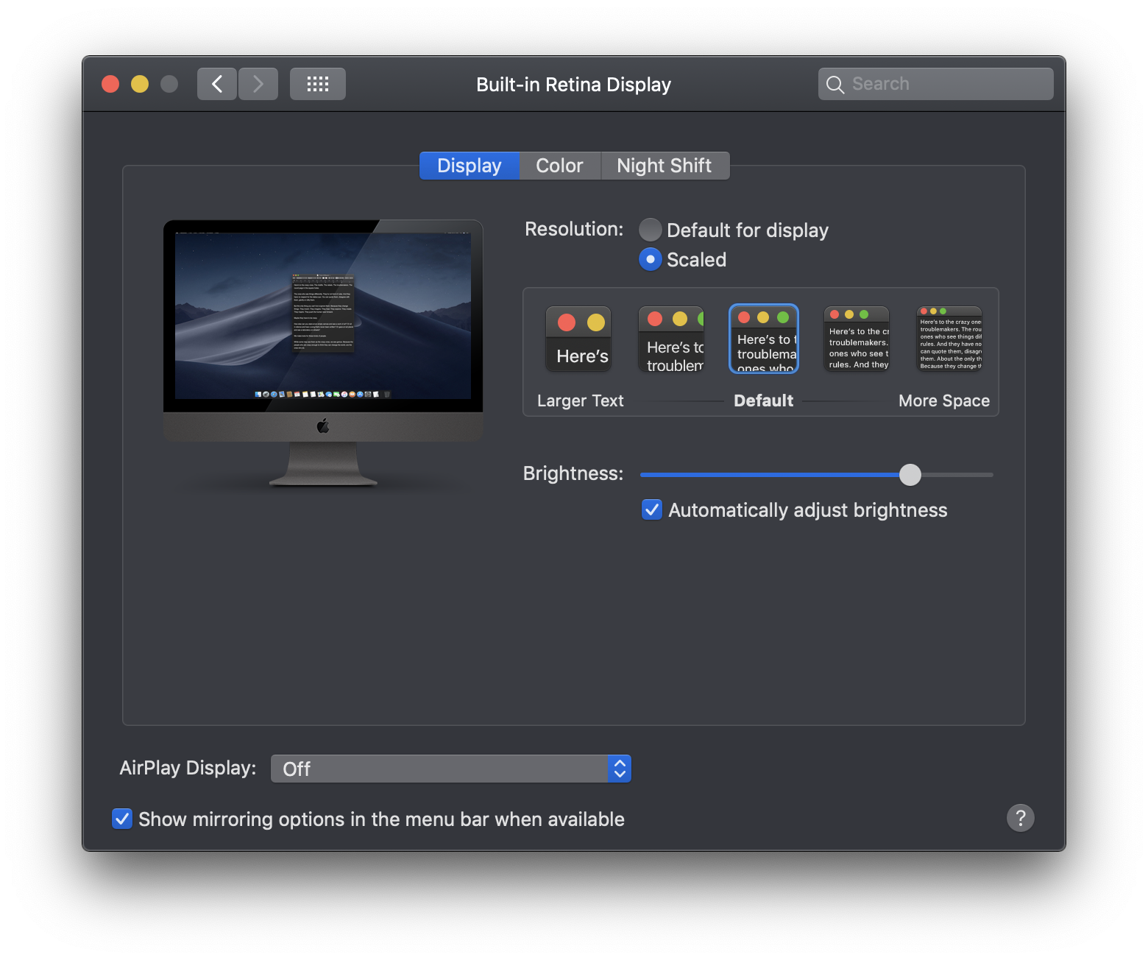1148x960 pixels.
Task: Select the Larger Text scaling thumbnail
Action: 578,339
